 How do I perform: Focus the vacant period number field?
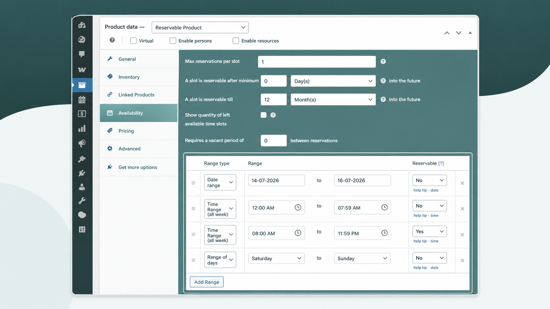[x=274, y=140]
